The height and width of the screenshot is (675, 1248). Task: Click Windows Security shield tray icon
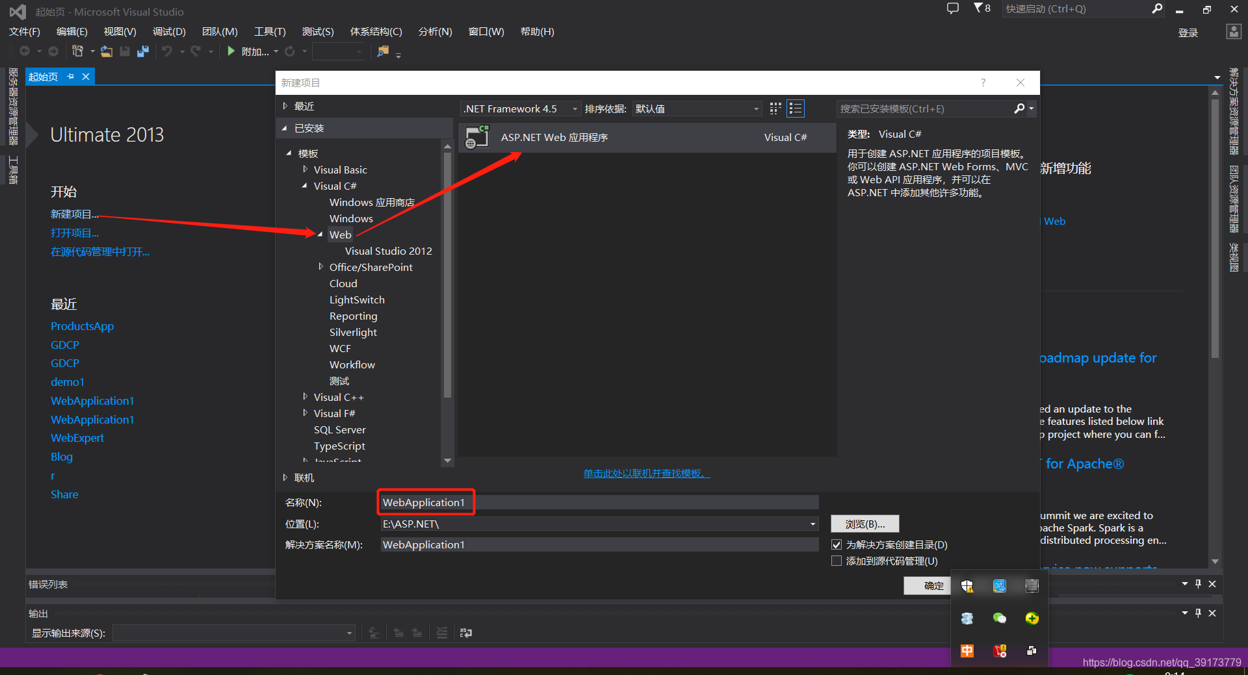tap(967, 586)
